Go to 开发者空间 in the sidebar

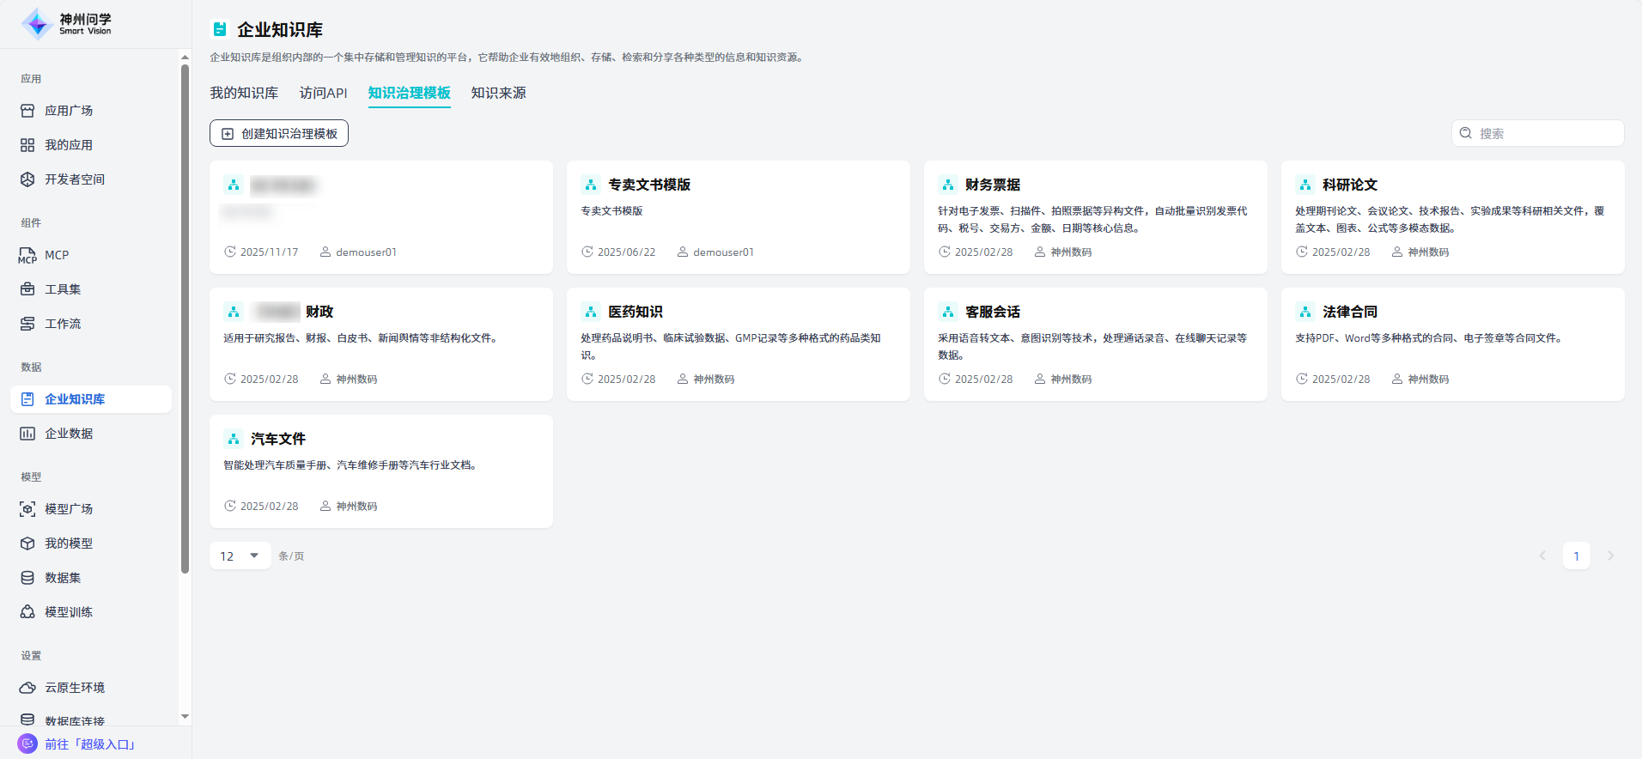75,179
